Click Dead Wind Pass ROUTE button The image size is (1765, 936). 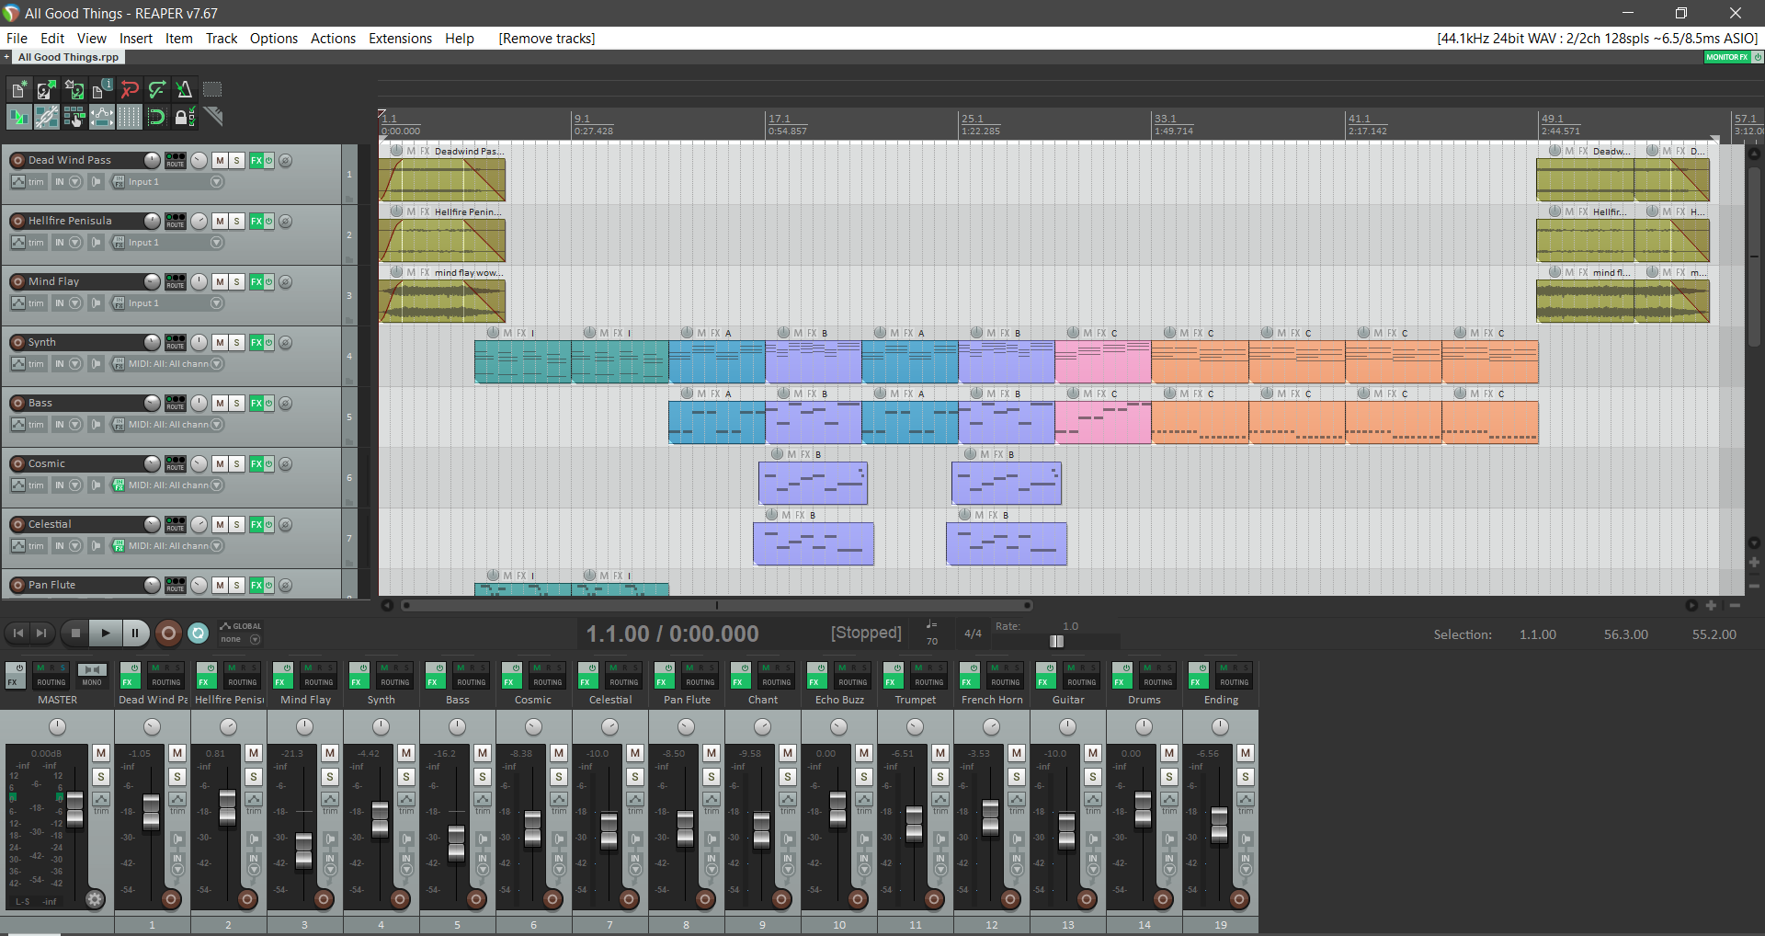pos(176,160)
